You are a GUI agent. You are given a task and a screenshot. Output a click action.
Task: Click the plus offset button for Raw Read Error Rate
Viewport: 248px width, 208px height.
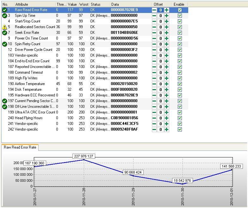[166, 10]
